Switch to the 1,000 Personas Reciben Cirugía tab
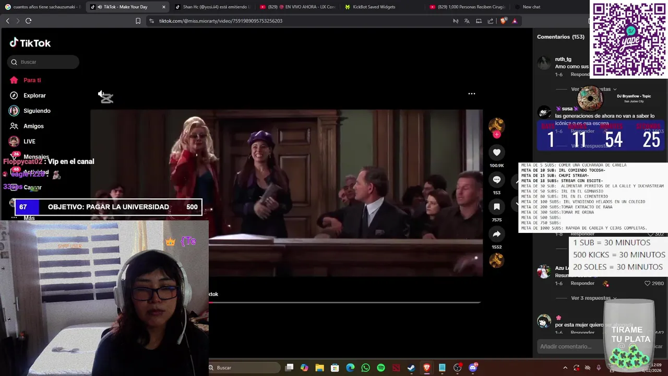The height and width of the screenshot is (376, 668). tap(467, 7)
